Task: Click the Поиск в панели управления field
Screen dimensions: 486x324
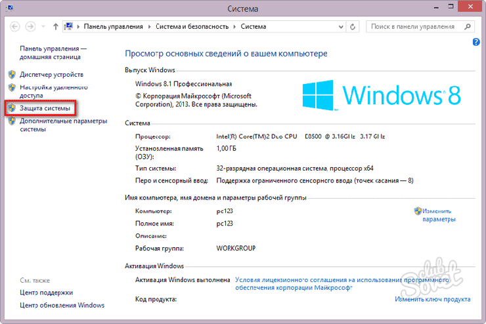Action: click(x=412, y=27)
